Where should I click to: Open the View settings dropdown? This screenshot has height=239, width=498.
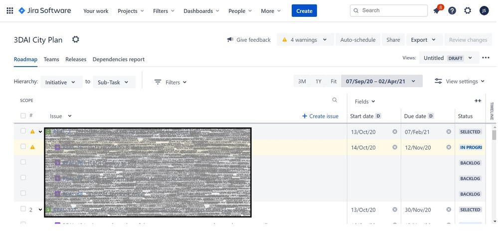[460, 81]
